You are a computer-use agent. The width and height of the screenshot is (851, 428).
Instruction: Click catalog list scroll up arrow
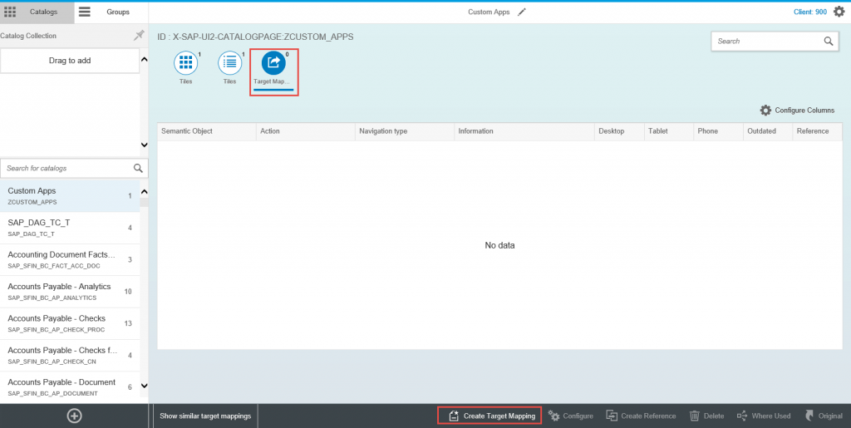click(145, 191)
